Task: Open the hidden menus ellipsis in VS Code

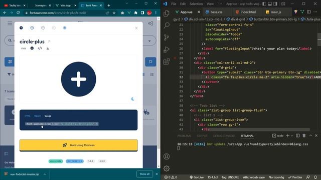Action: pos(220,4)
